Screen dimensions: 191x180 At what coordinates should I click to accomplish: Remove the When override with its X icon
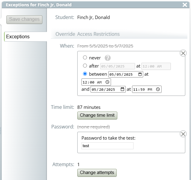183,53
